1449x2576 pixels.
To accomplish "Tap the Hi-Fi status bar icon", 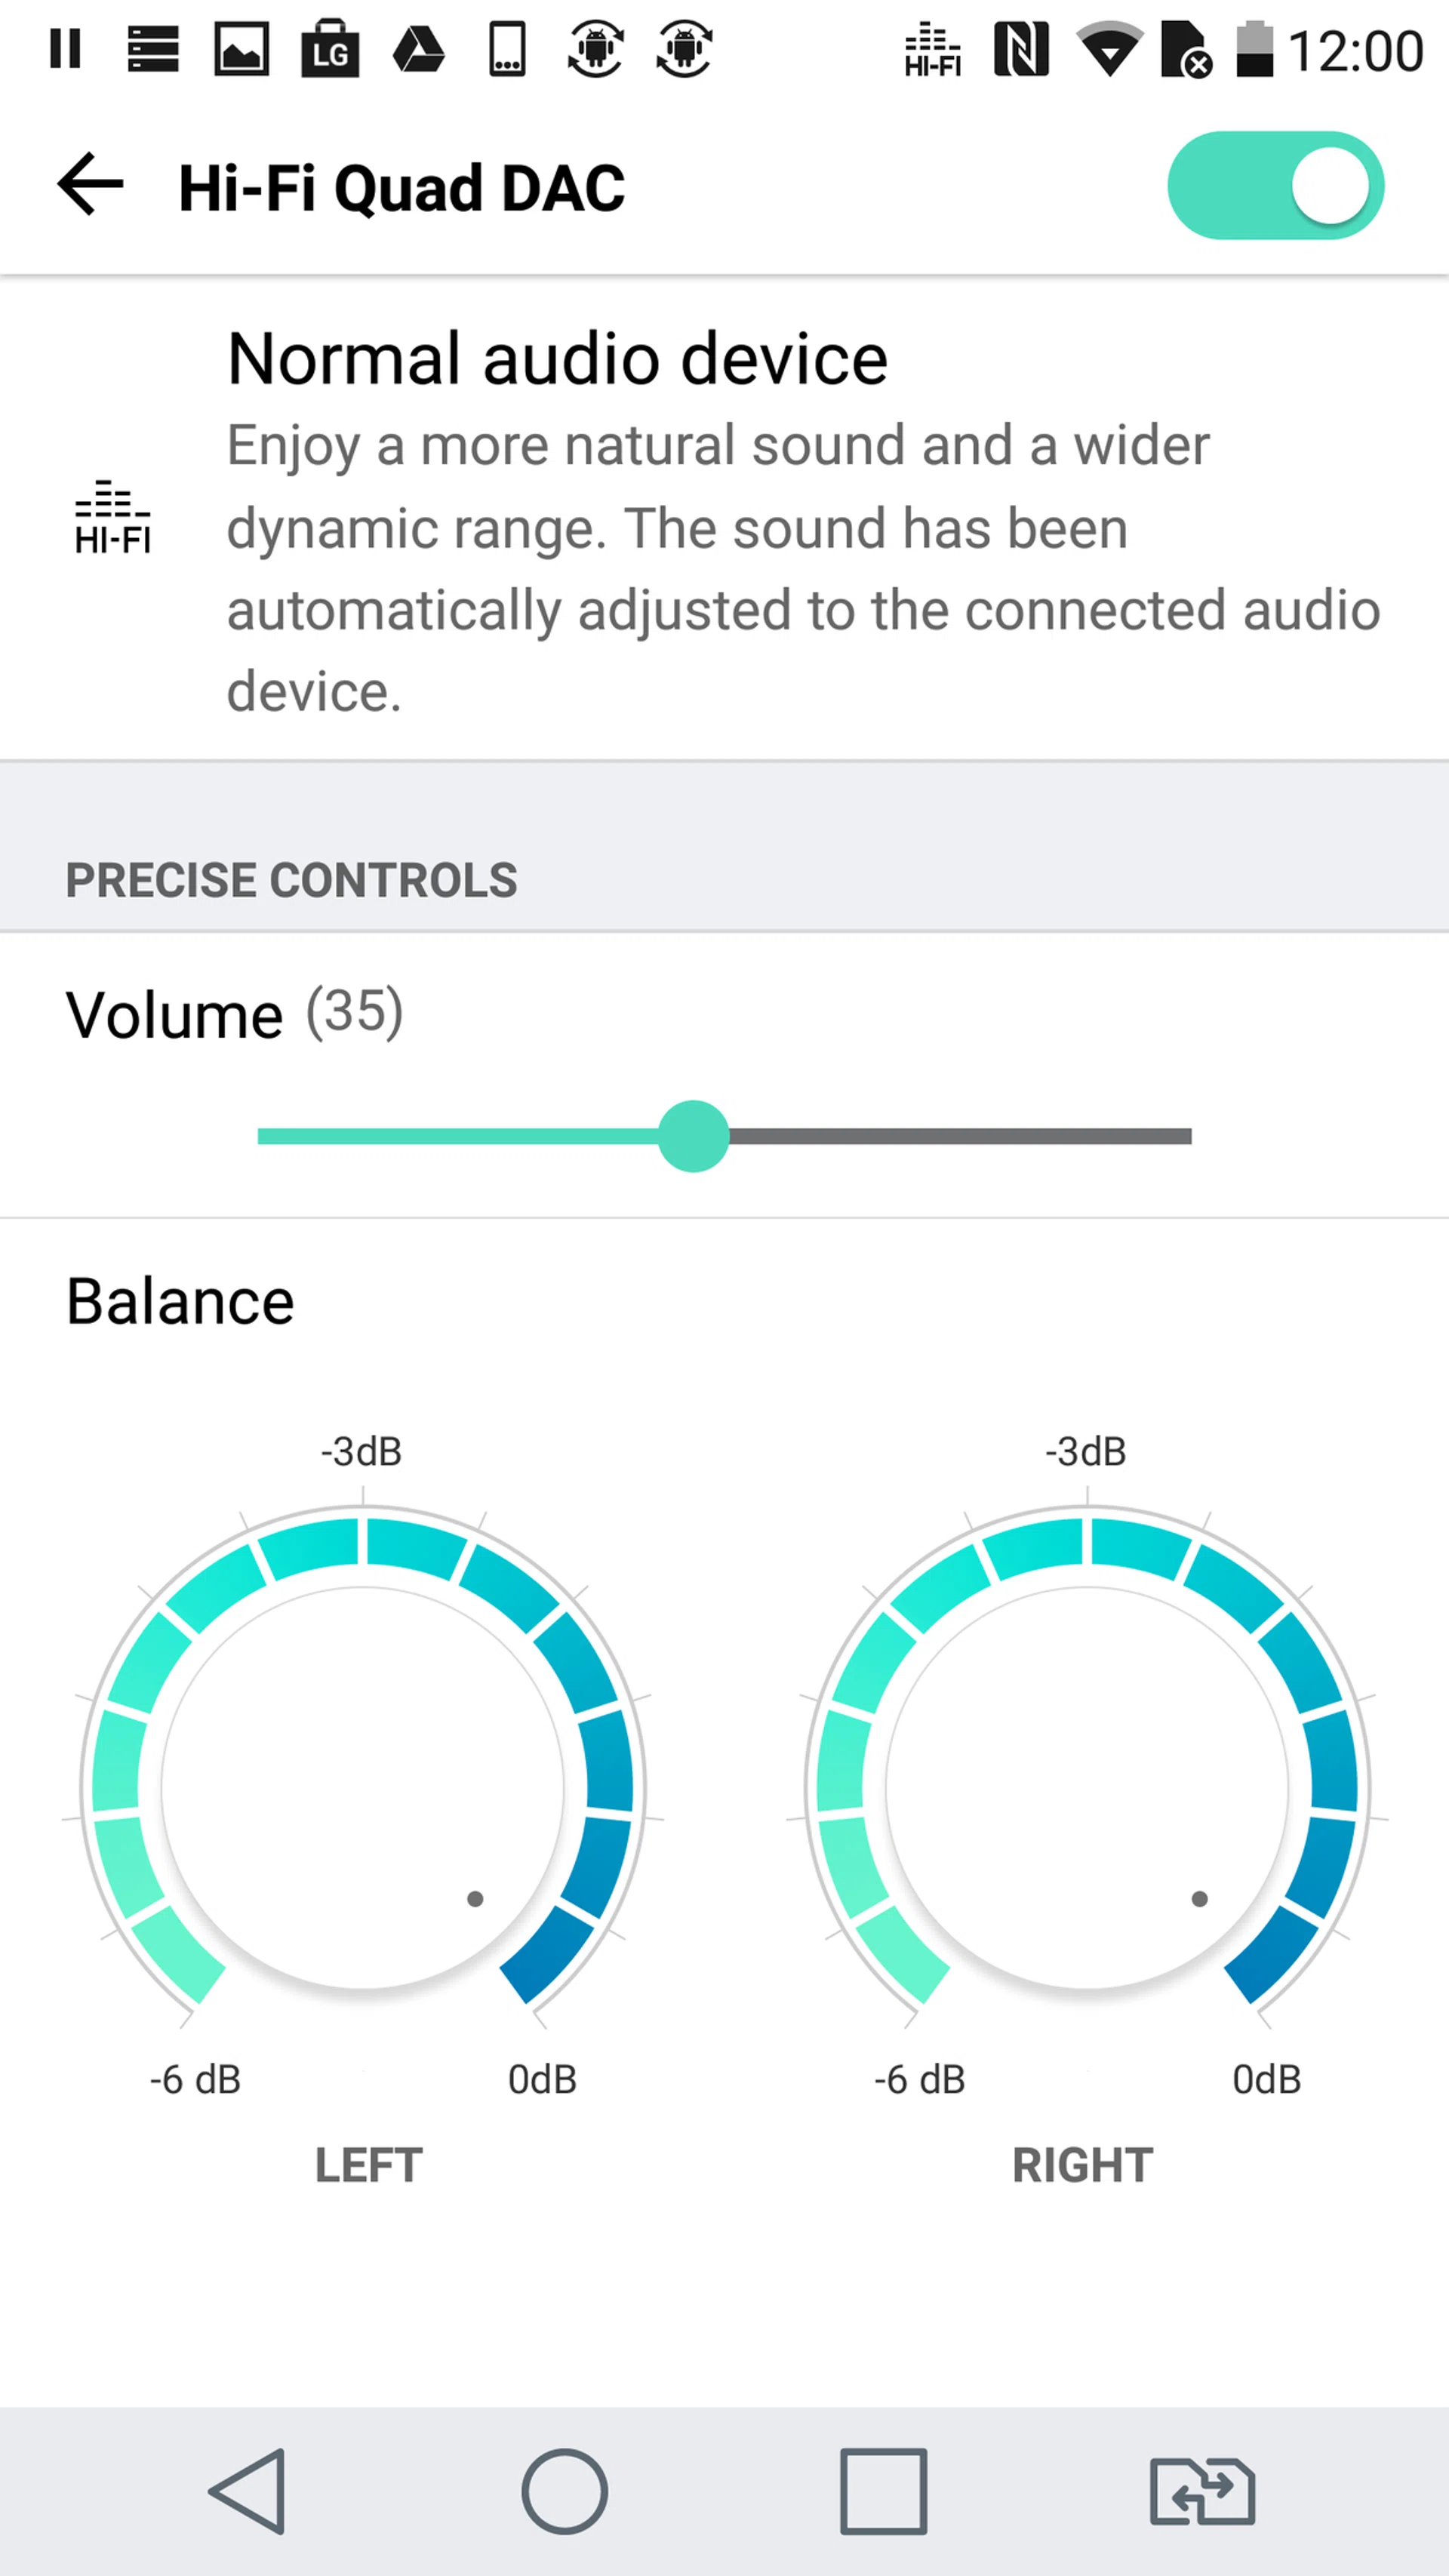I will point(932,50).
